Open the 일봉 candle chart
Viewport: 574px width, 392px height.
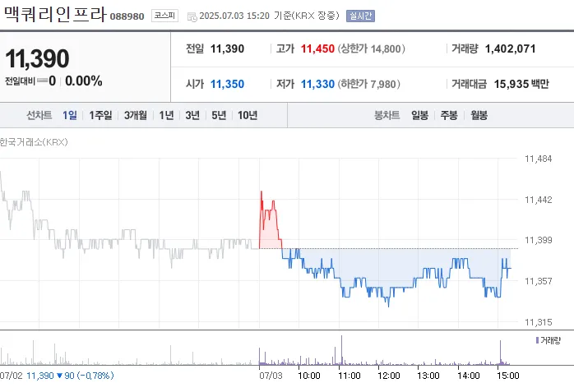[419, 116]
